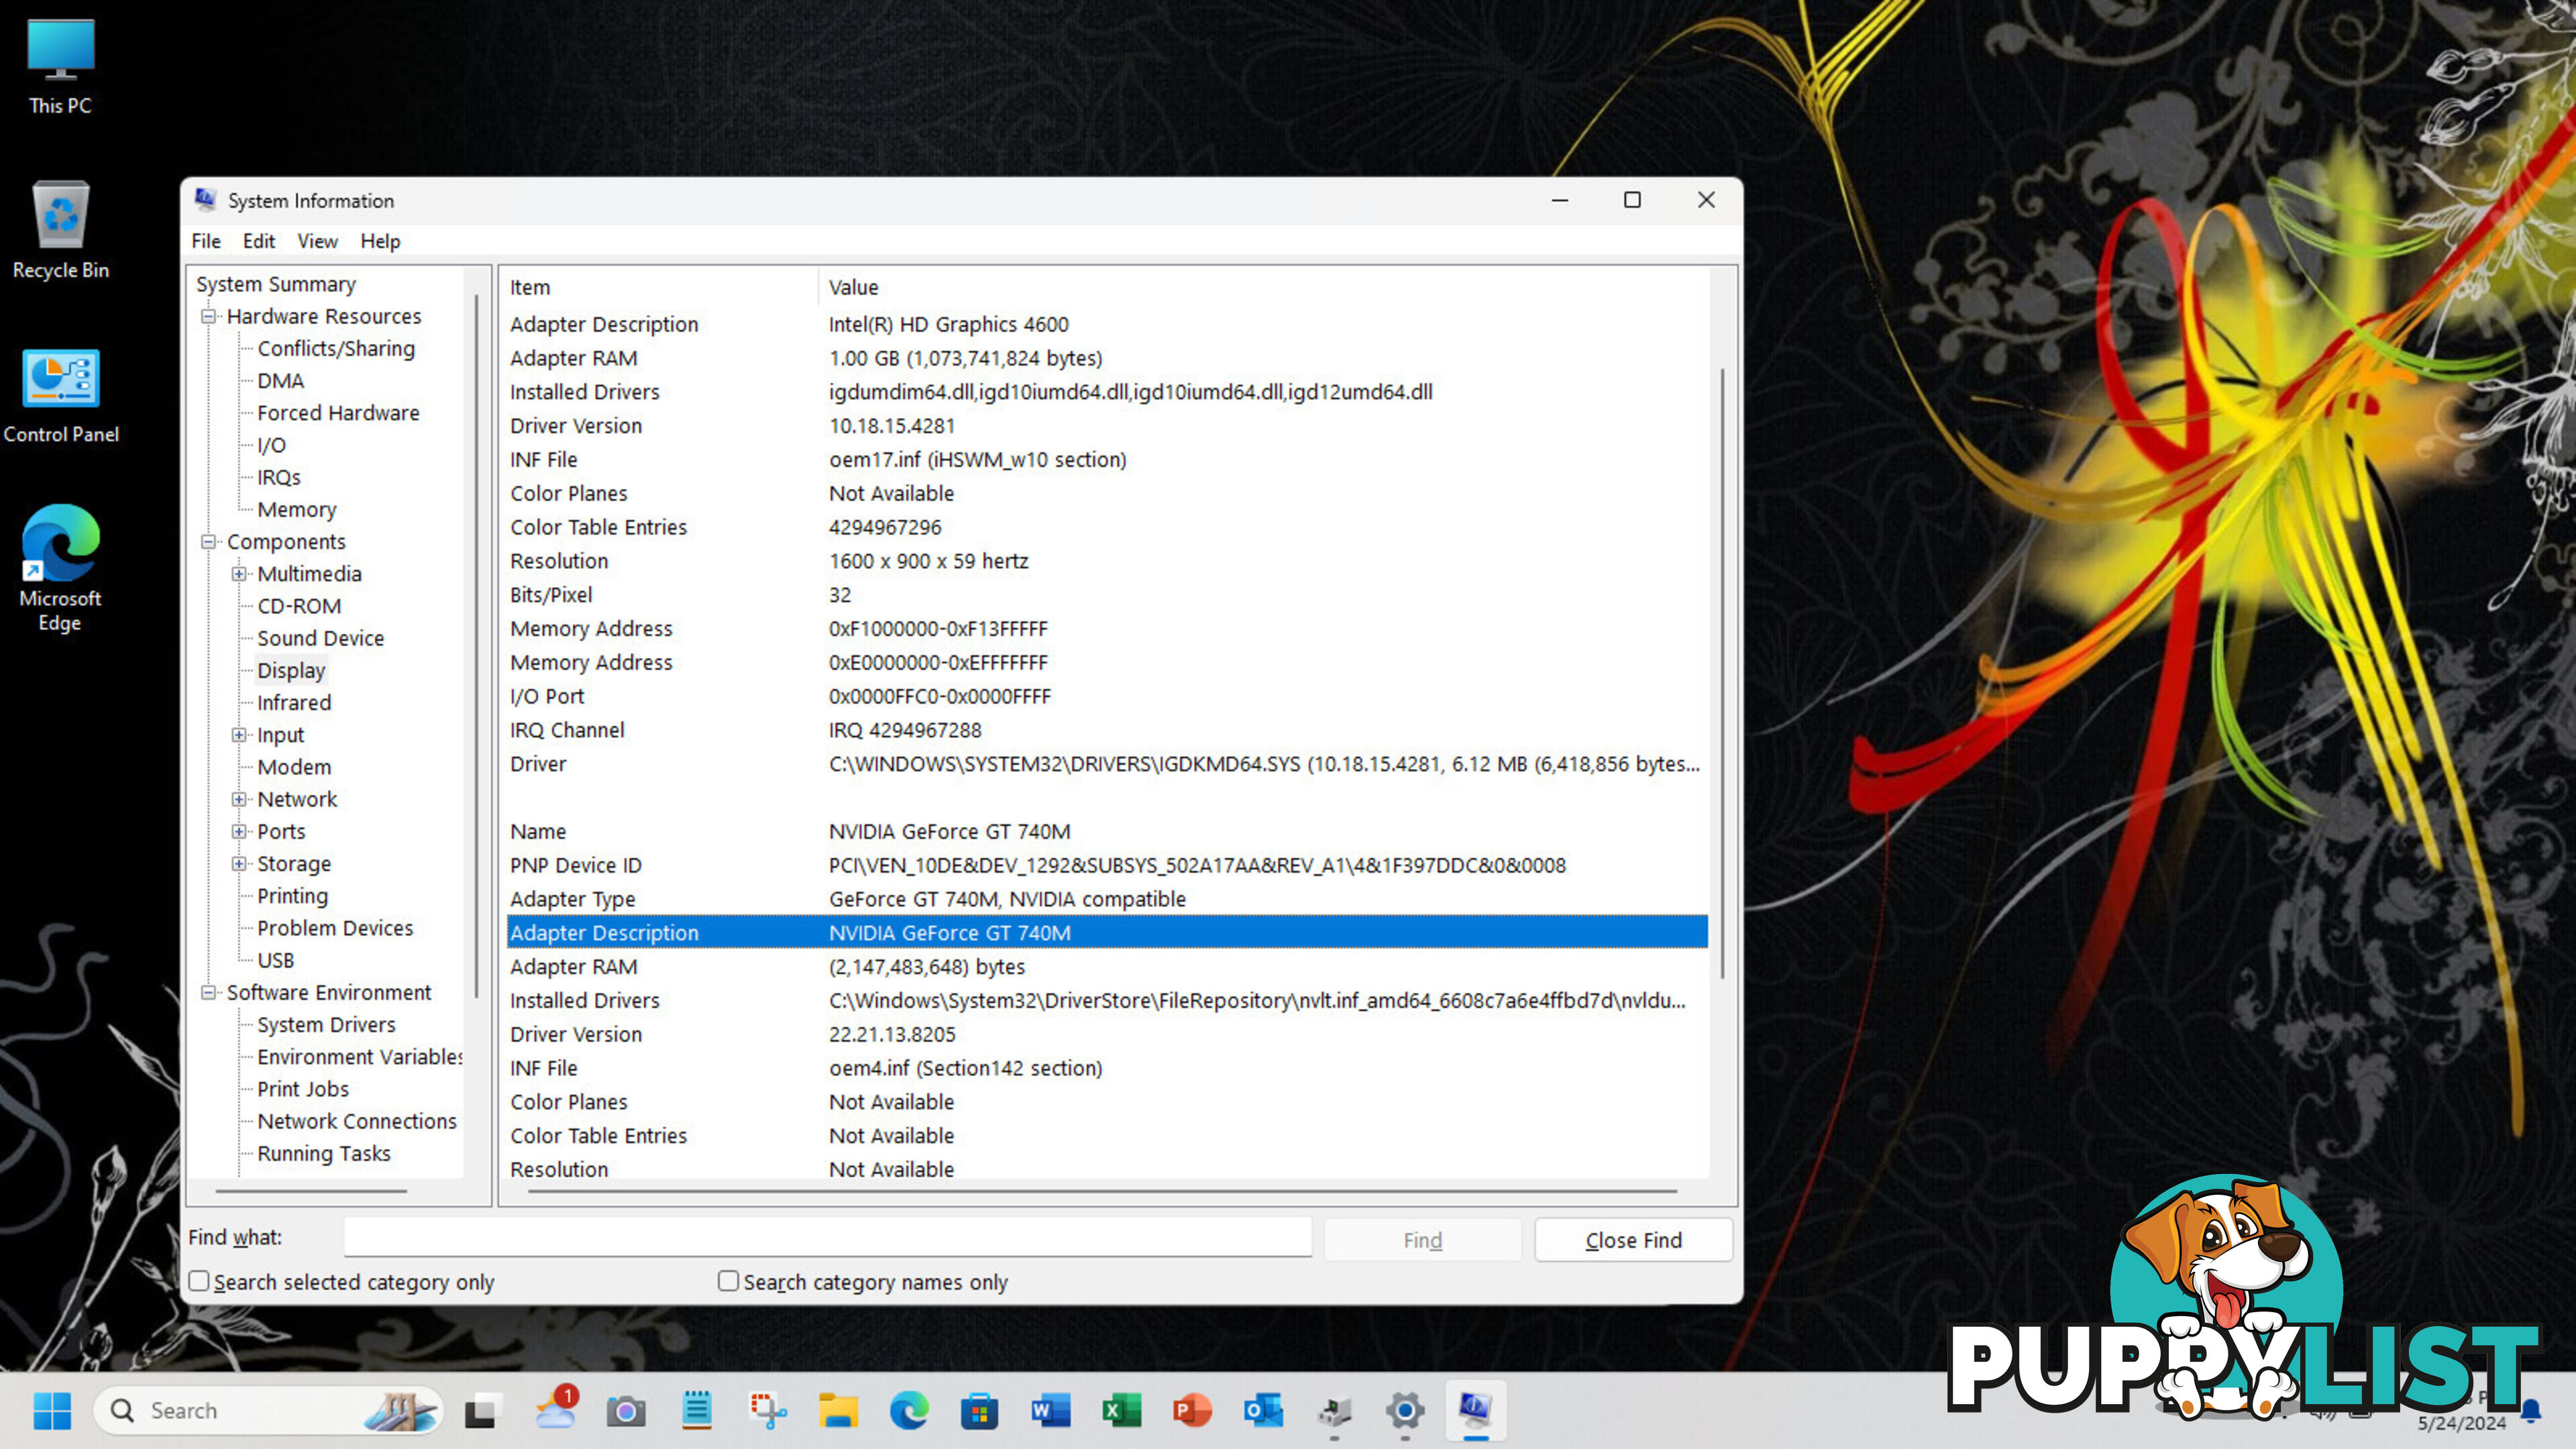The image size is (2576, 1449).
Task: Click the Find button
Action: point(1421,1238)
